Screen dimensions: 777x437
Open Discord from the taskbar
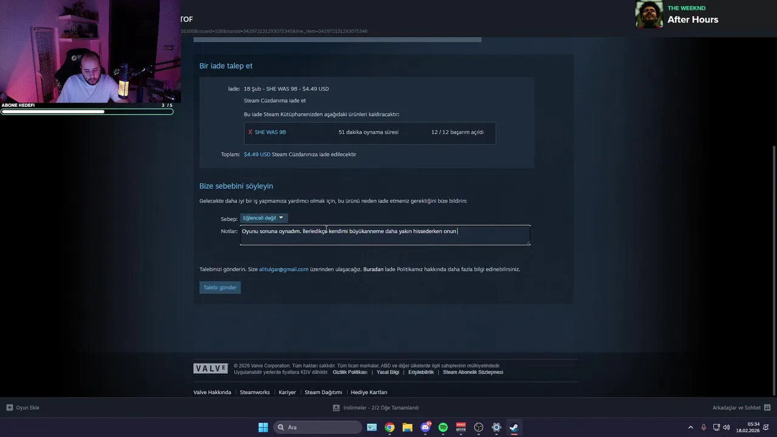pyautogui.click(x=426, y=427)
